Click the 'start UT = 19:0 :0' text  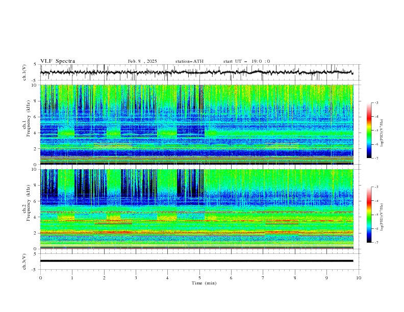tap(246, 61)
